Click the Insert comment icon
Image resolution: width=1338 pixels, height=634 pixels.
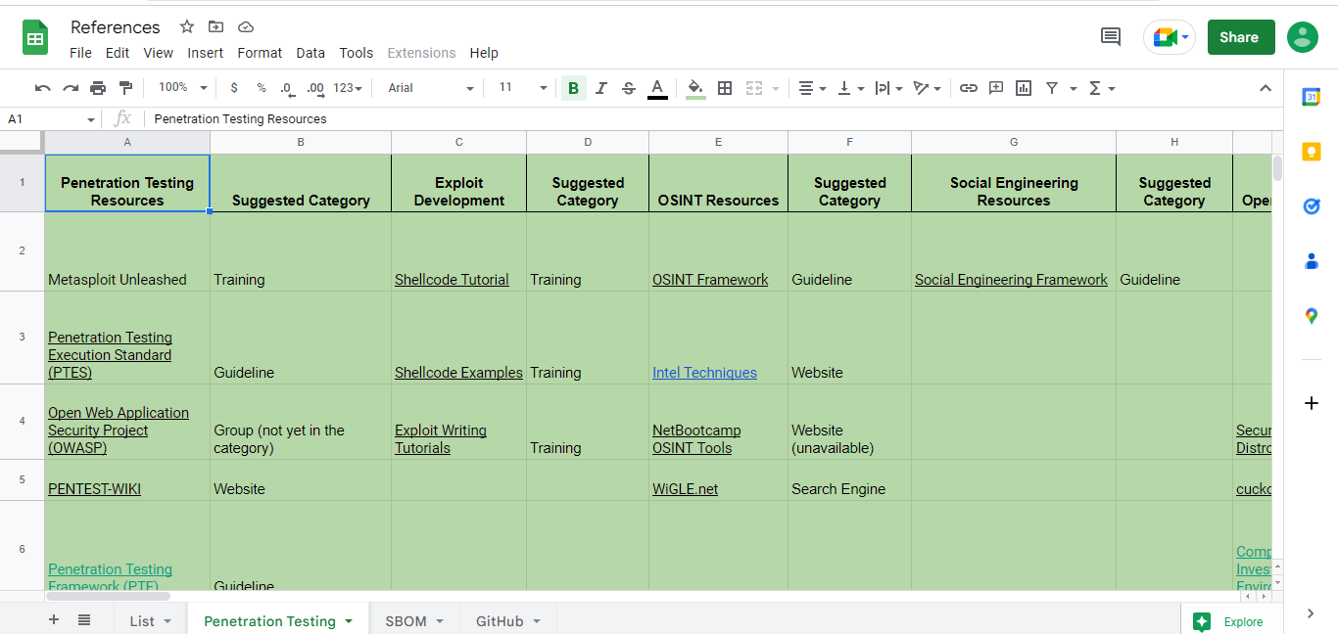(x=996, y=88)
